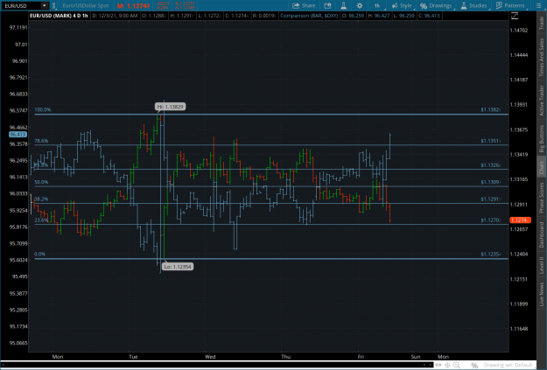Viewport: 547px width, 370px height.
Task: Click the Lo: 1.12354 price bubble
Action: (179, 267)
